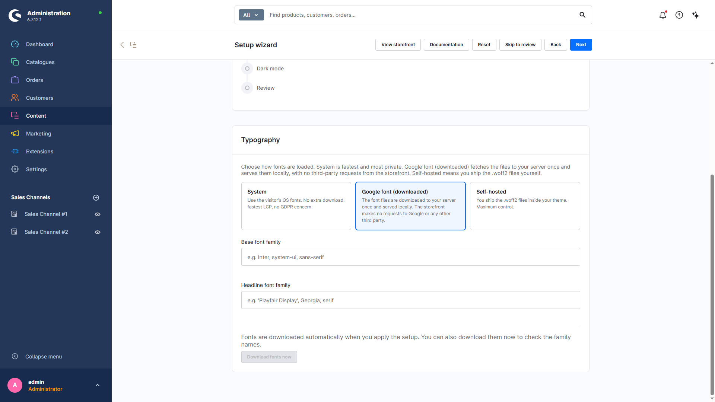This screenshot has height=402, width=715.
Task: Open the All search scope dropdown
Action: point(251,15)
